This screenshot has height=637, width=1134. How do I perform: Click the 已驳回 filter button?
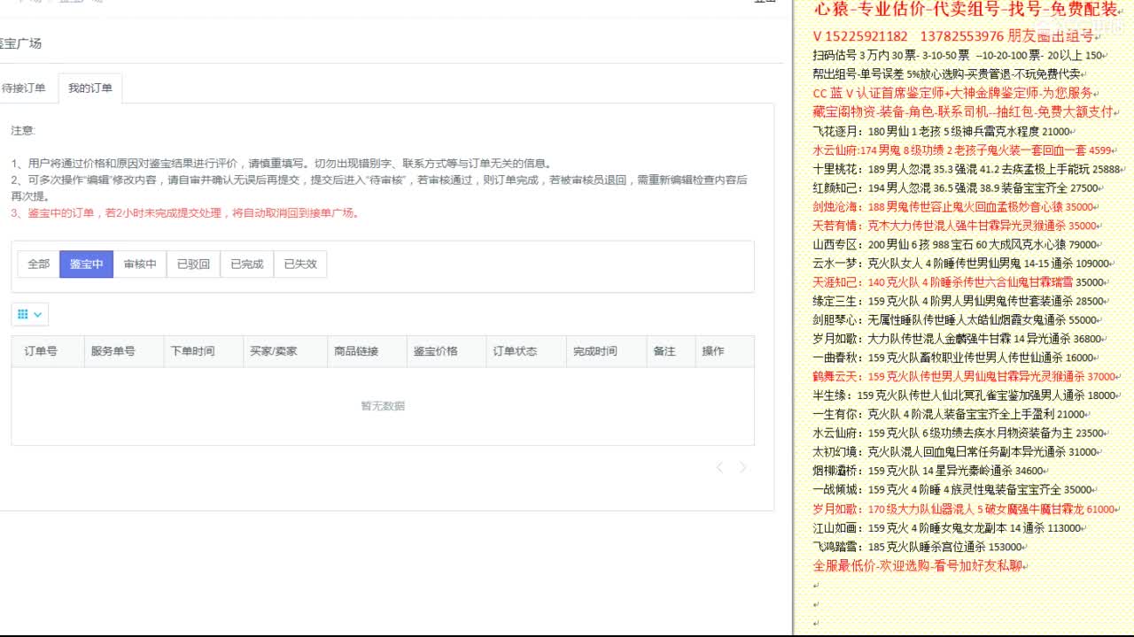[x=193, y=264]
